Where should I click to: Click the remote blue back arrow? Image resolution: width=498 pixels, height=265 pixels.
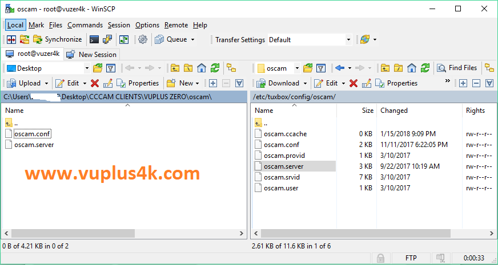tap(340, 68)
